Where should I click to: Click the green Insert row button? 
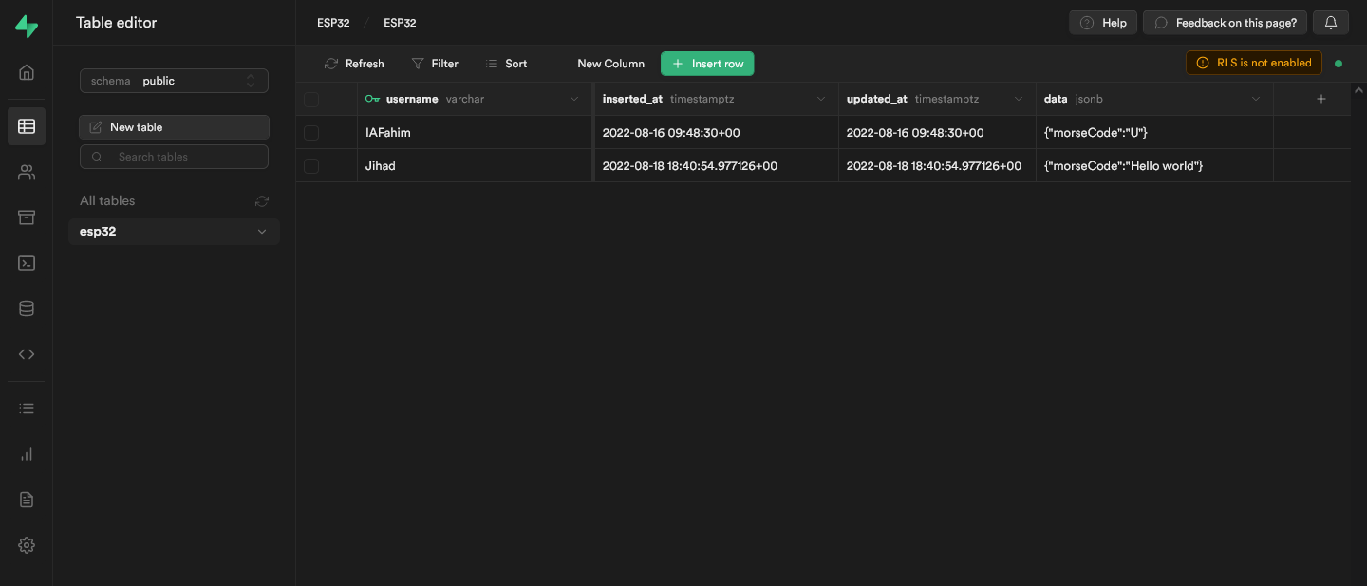click(707, 64)
